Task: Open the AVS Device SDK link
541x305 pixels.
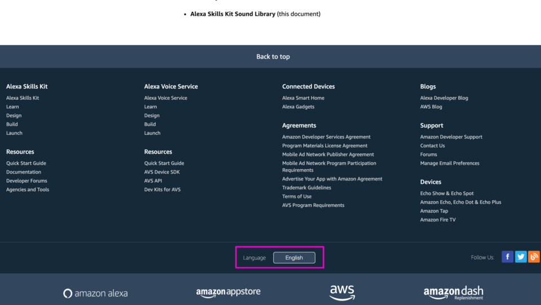Action: 162,172
